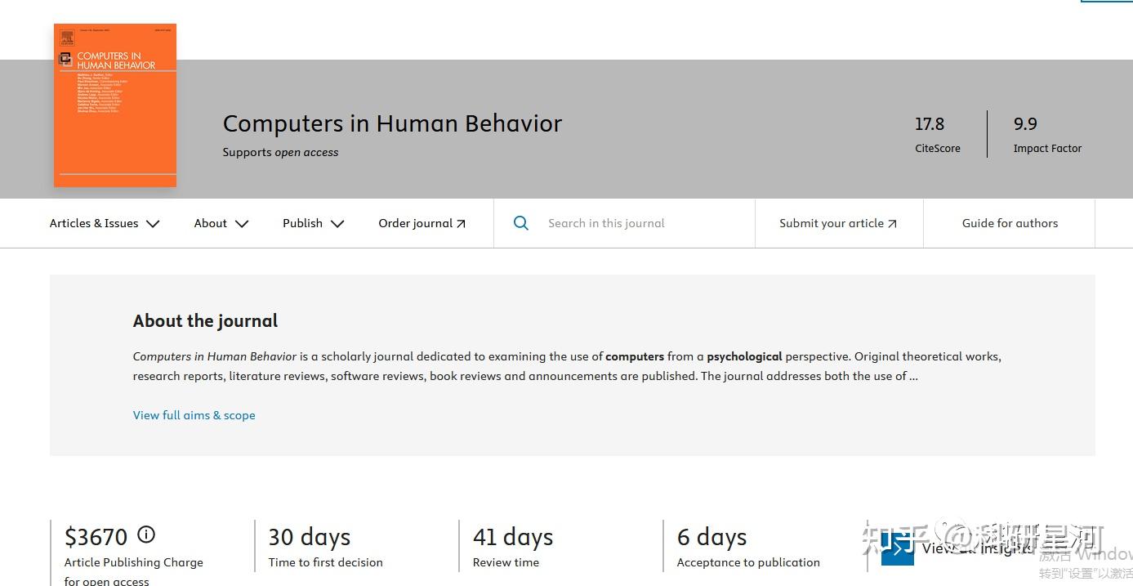Click the View all insights button
1133x586 pixels.
point(977,548)
